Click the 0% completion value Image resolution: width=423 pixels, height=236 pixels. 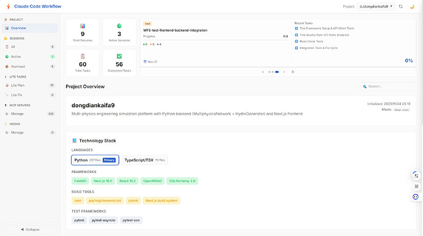409,61
